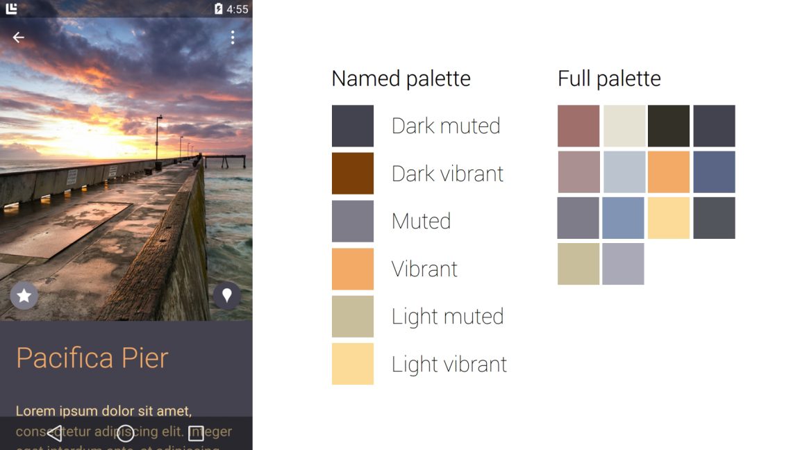Select the Muted gray swatch
This screenshot has height=450, width=800.
(x=353, y=221)
